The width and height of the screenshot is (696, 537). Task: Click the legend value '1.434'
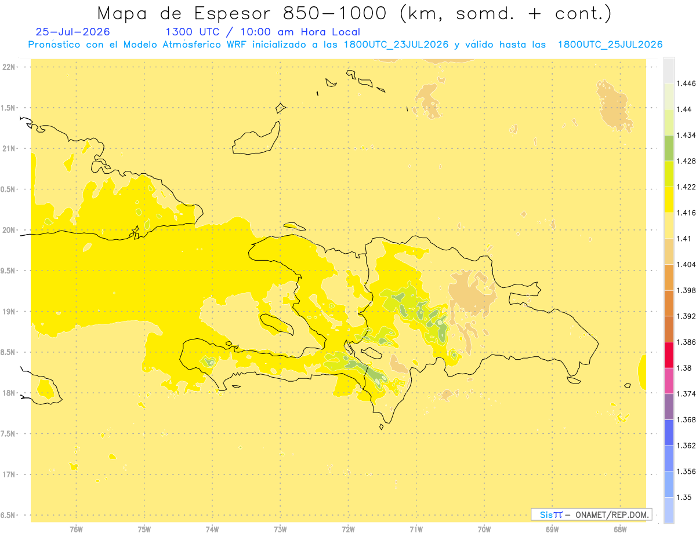click(686, 135)
